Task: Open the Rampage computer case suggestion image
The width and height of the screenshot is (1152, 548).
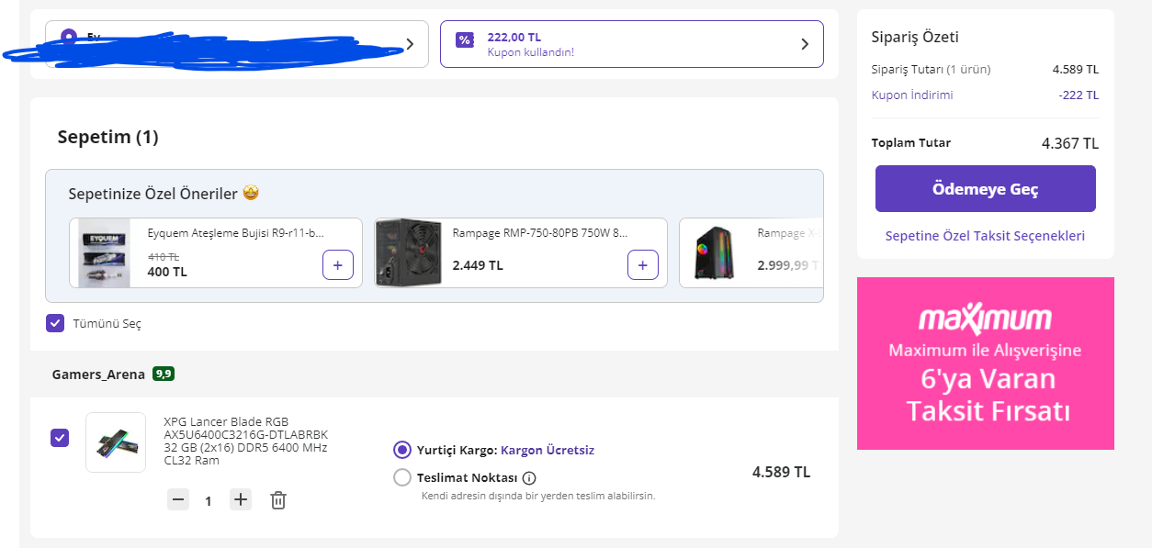Action: point(714,253)
